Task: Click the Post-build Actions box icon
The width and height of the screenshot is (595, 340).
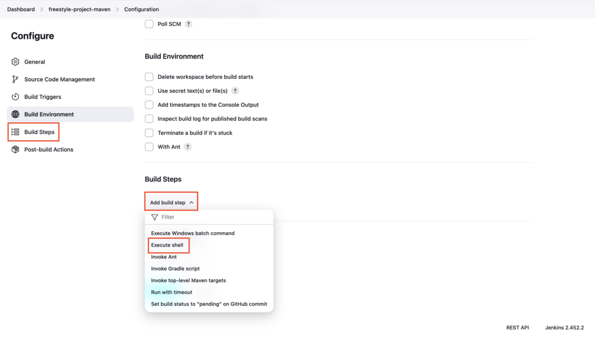Action: [x=15, y=149]
